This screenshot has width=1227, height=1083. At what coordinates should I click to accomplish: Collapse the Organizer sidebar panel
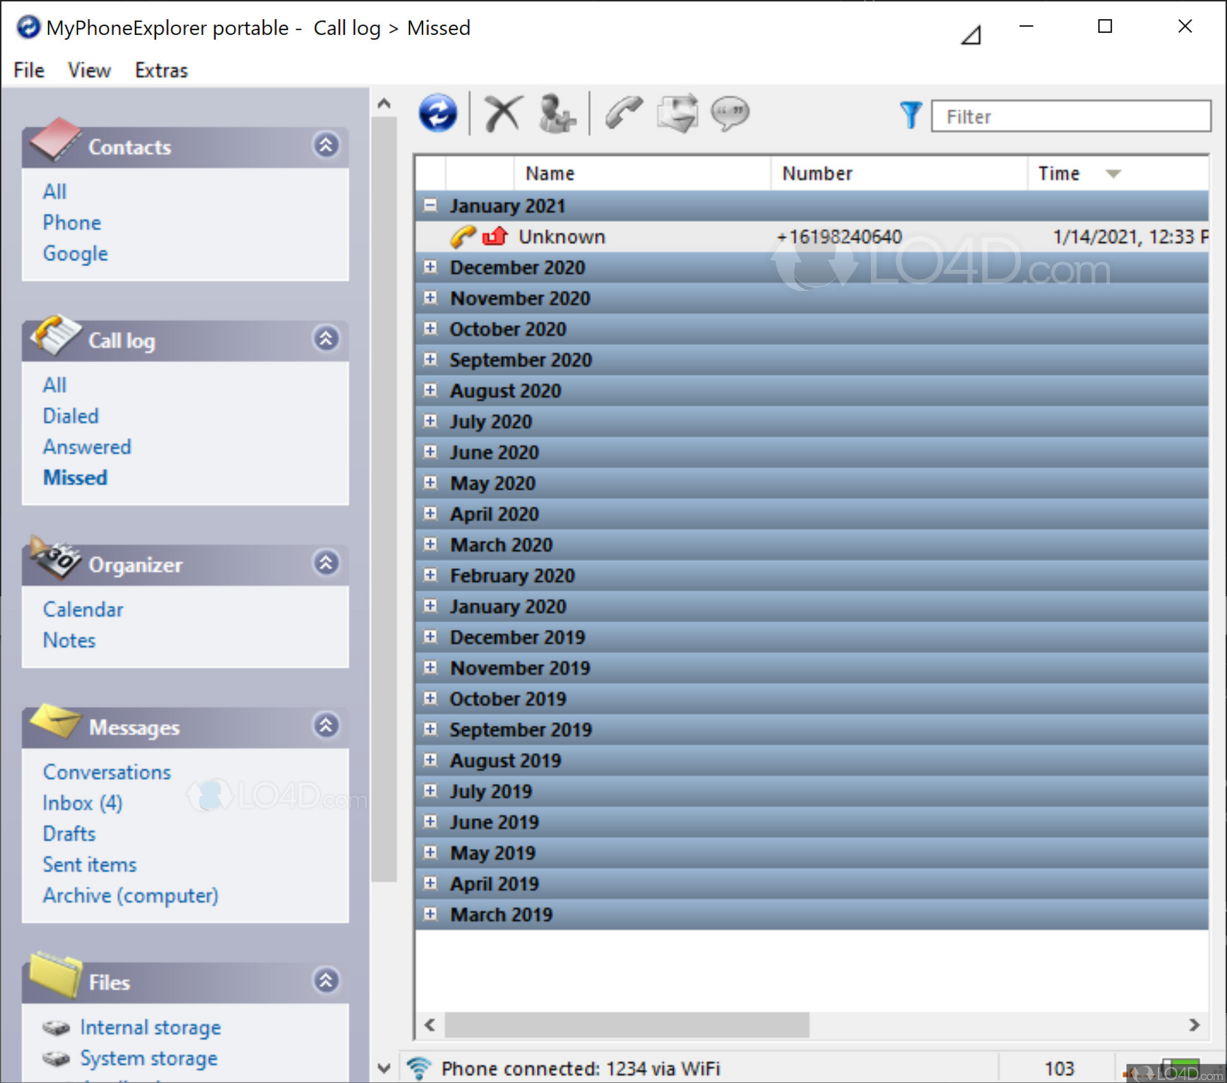tap(326, 563)
